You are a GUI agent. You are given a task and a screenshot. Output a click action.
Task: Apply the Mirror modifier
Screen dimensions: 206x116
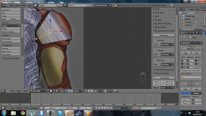point(185,53)
